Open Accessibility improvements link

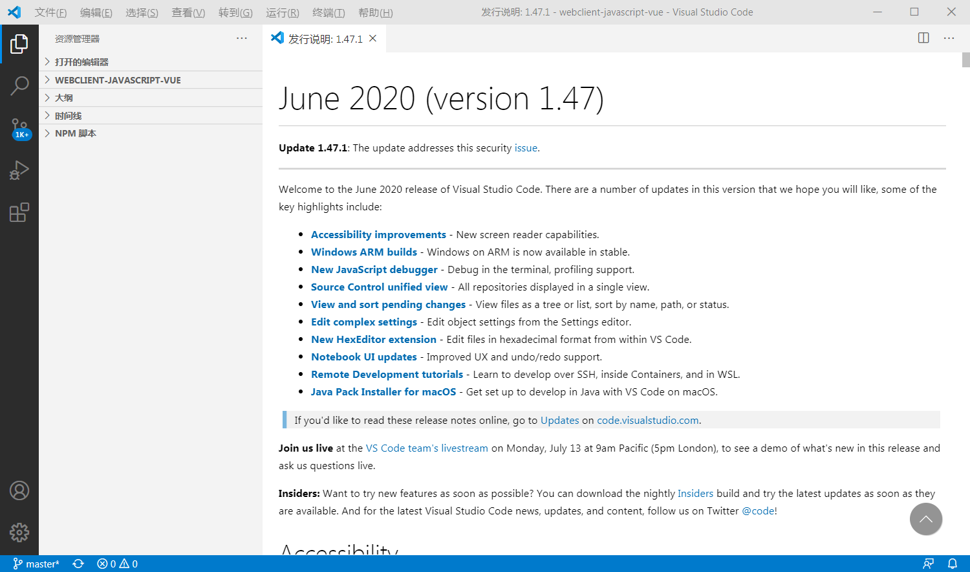[x=378, y=235]
